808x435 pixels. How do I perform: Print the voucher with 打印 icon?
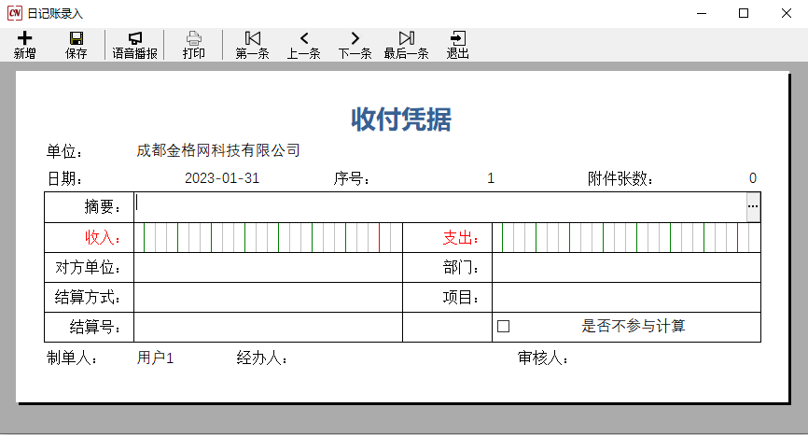(x=194, y=38)
